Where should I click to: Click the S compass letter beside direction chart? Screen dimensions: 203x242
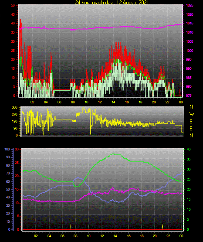191,122
